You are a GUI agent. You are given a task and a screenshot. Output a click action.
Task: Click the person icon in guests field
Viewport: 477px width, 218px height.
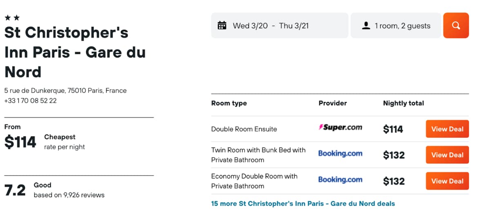[366, 26]
